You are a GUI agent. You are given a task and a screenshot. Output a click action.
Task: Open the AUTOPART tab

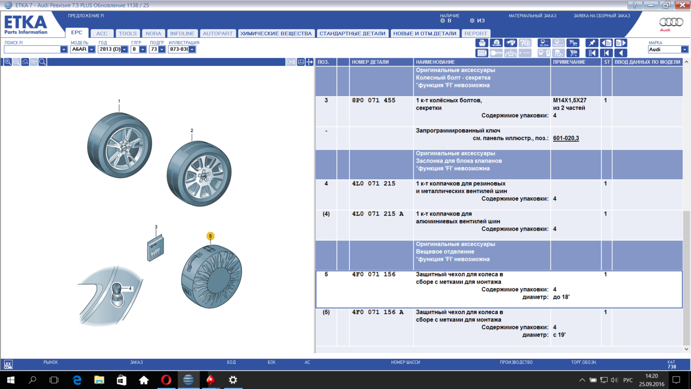tap(218, 33)
